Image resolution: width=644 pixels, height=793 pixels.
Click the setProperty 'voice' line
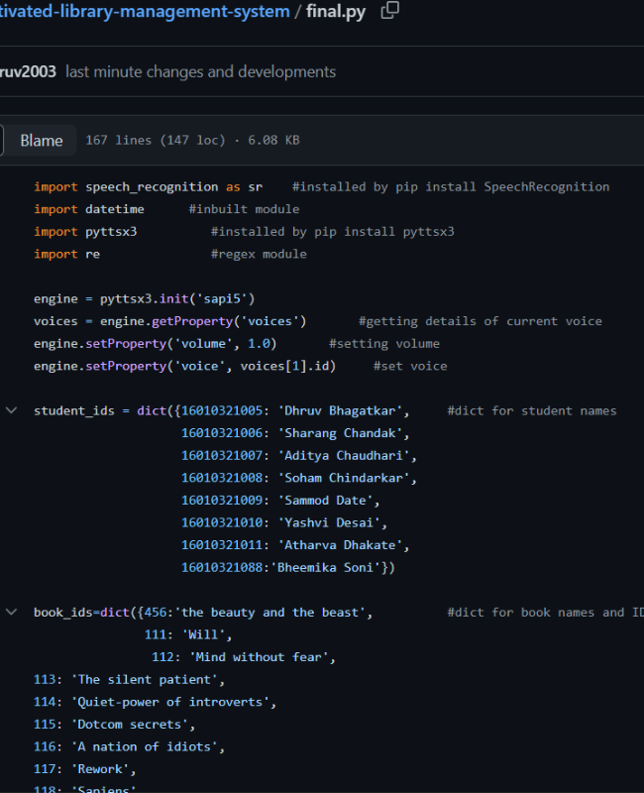pyautogui.click(x=184, y=366)
